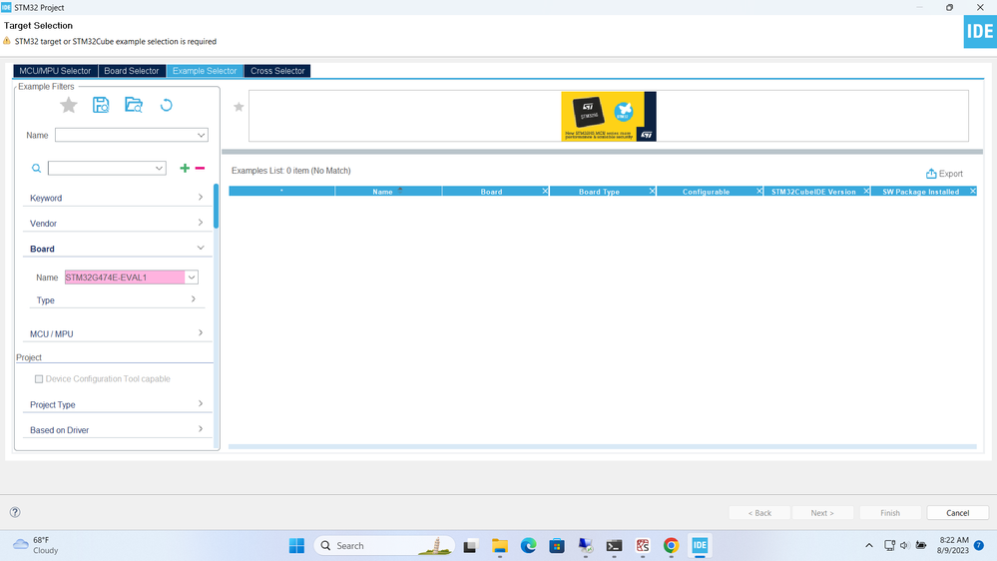The height and width of the screenshot is (561, 997).
Task: Click the Next button
Action: [x=822, y=513]
